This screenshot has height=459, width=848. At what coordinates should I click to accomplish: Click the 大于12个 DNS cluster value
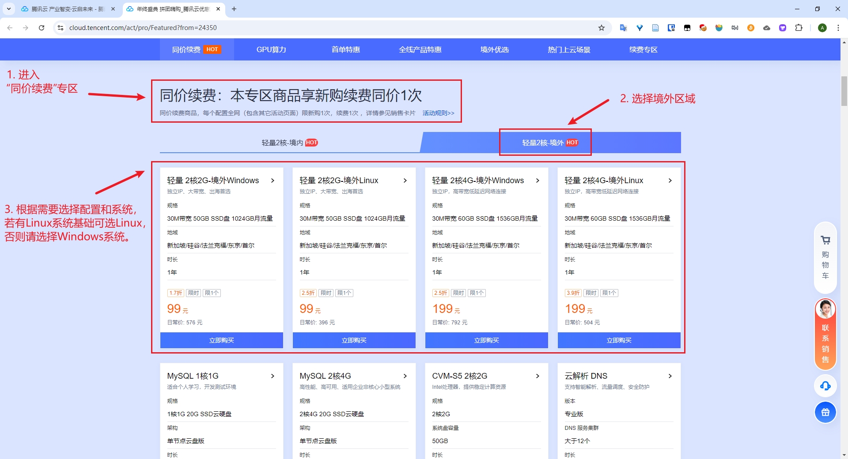[577, 441]
